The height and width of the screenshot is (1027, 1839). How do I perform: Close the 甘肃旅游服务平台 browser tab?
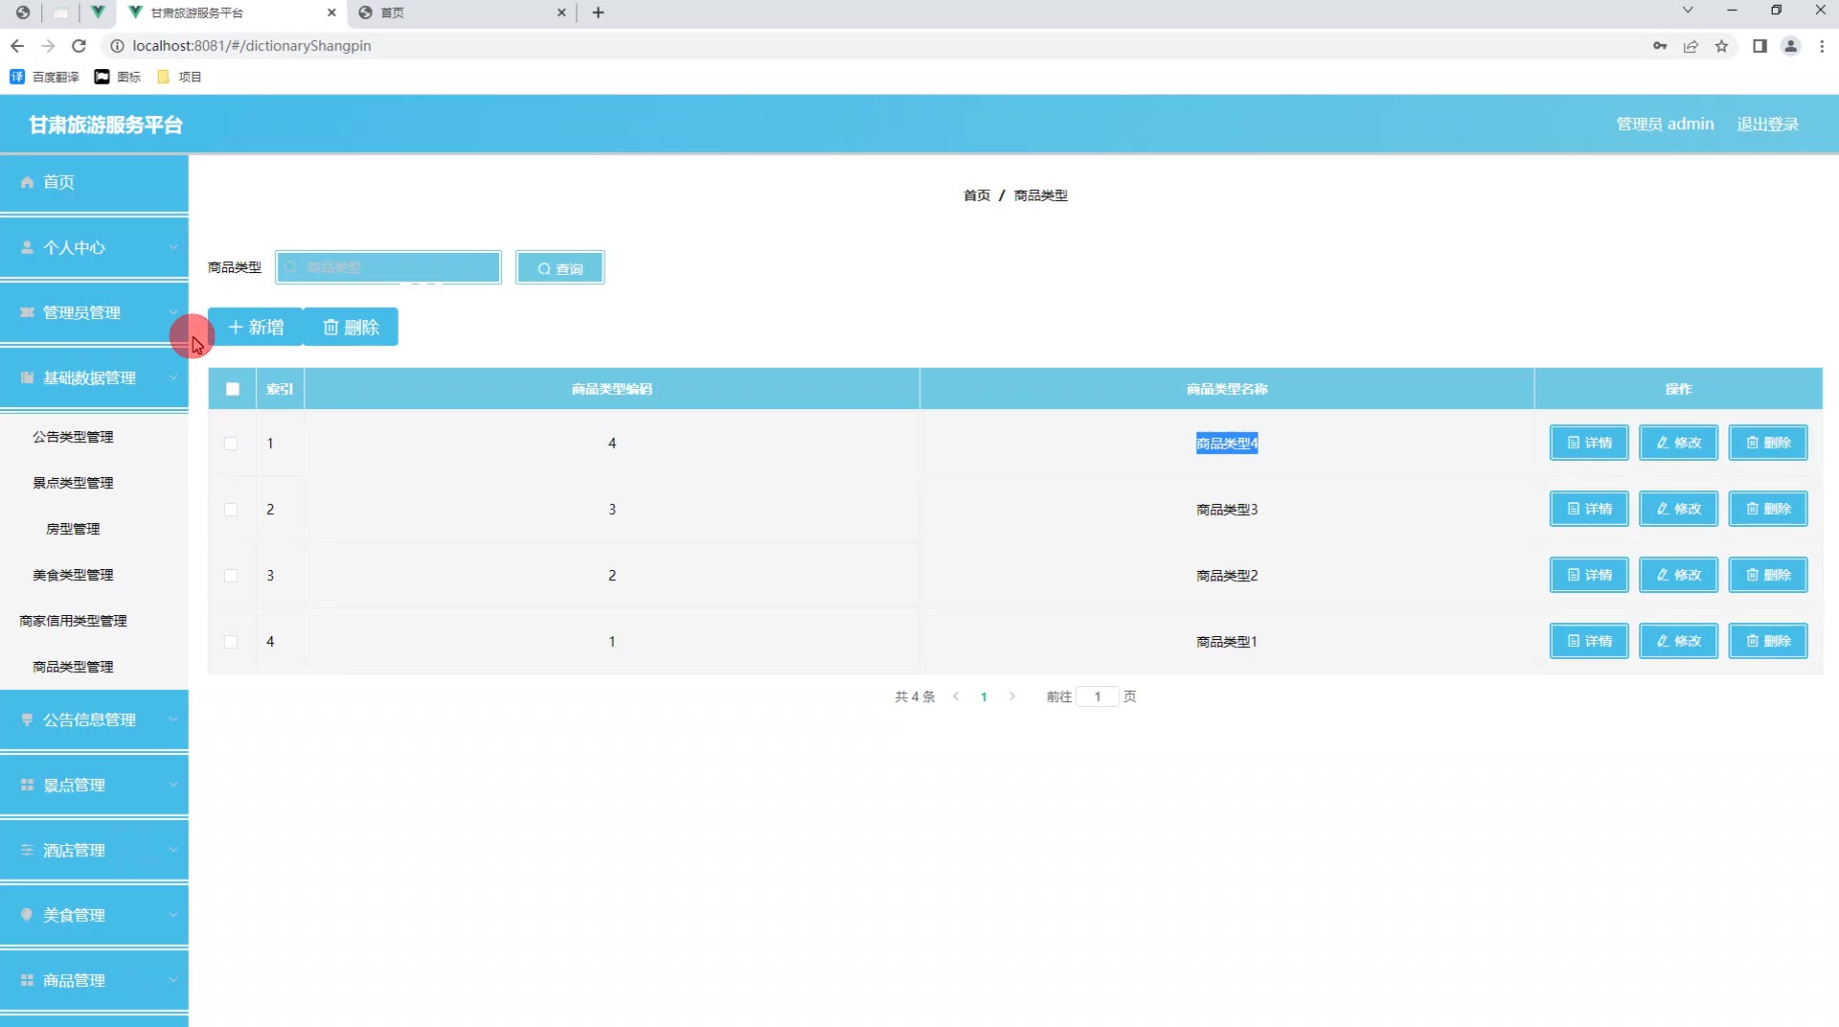[x=331, y=12]
